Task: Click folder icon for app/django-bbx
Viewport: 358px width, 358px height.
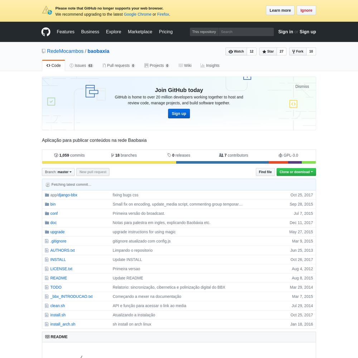Action: tap(47, 195)
